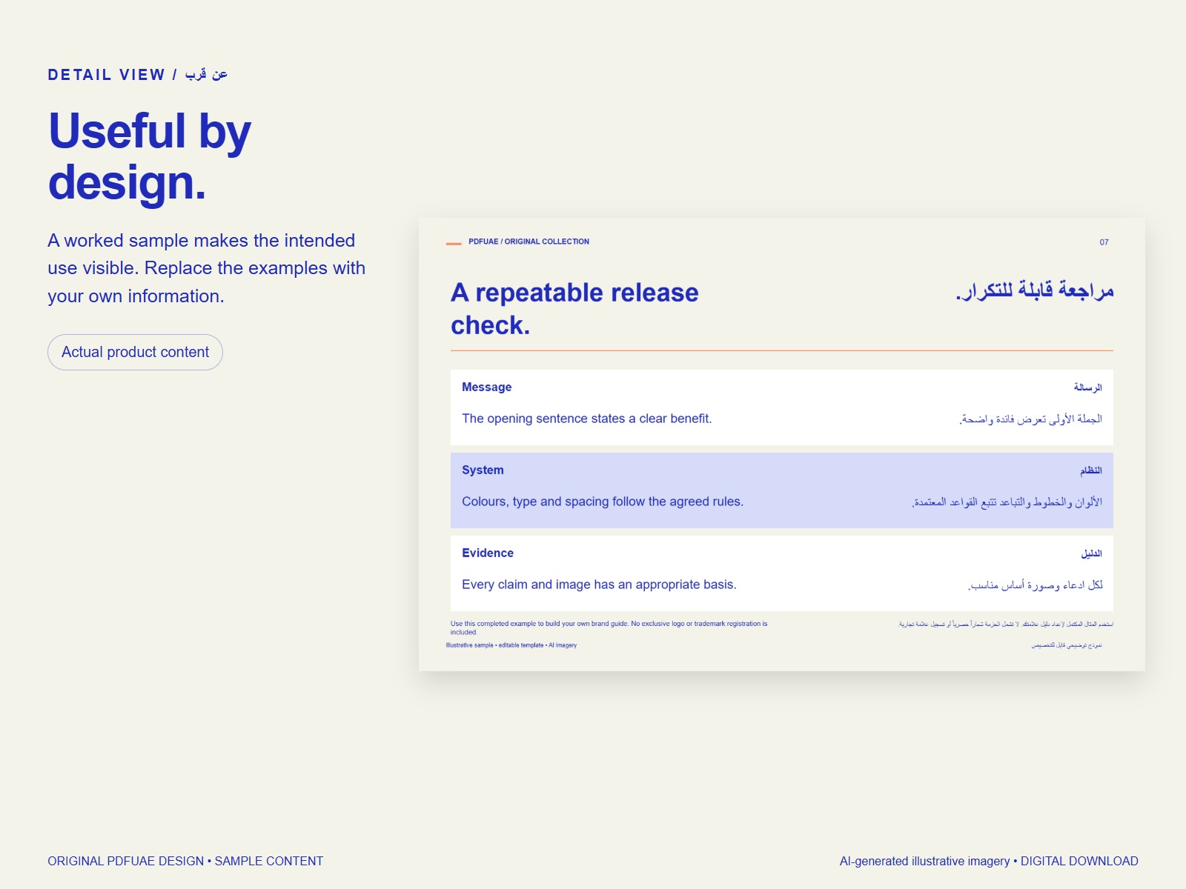This screenshot has width=1186, height=889.
Task: Click the Actual product content pill button
Action: pyautogui.click(x=135, y=352)
